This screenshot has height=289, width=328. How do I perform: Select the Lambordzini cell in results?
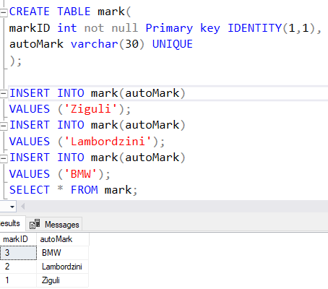63,267
